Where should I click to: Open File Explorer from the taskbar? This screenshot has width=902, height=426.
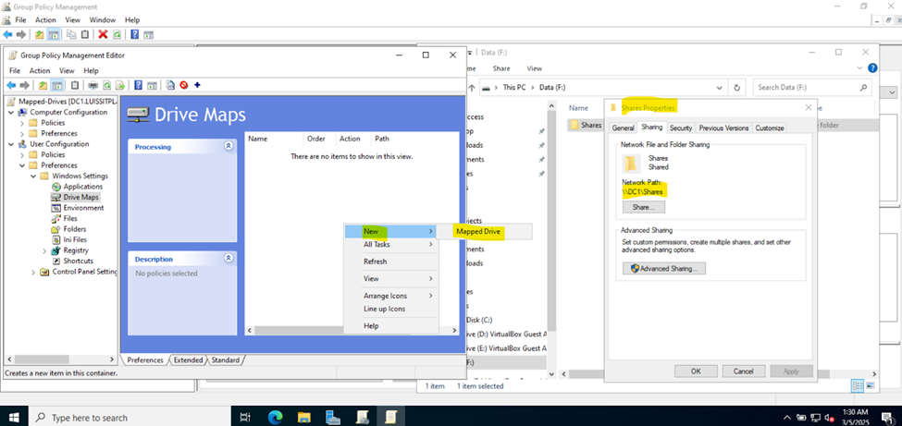pos(303,417)
